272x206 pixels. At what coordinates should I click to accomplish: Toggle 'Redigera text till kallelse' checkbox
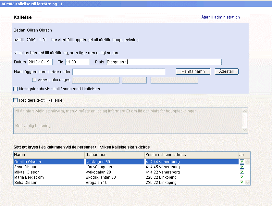coord(16,100)
